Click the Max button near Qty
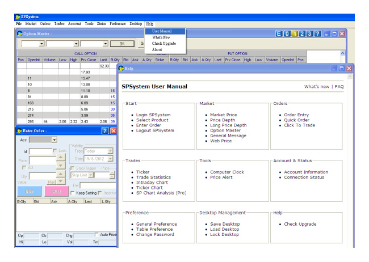This screenshot has height=262, width=369. point(52,182)
